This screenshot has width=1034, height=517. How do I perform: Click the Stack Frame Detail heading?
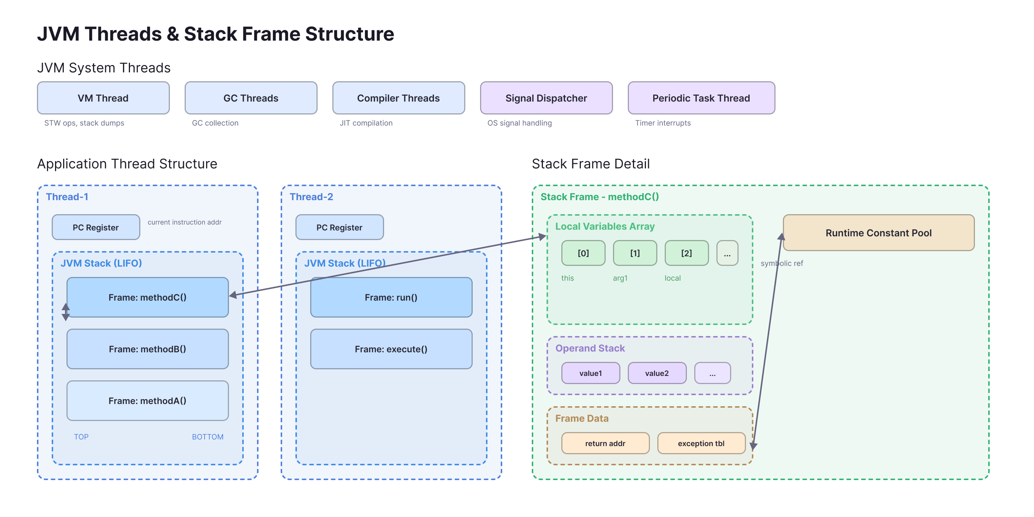591,164
